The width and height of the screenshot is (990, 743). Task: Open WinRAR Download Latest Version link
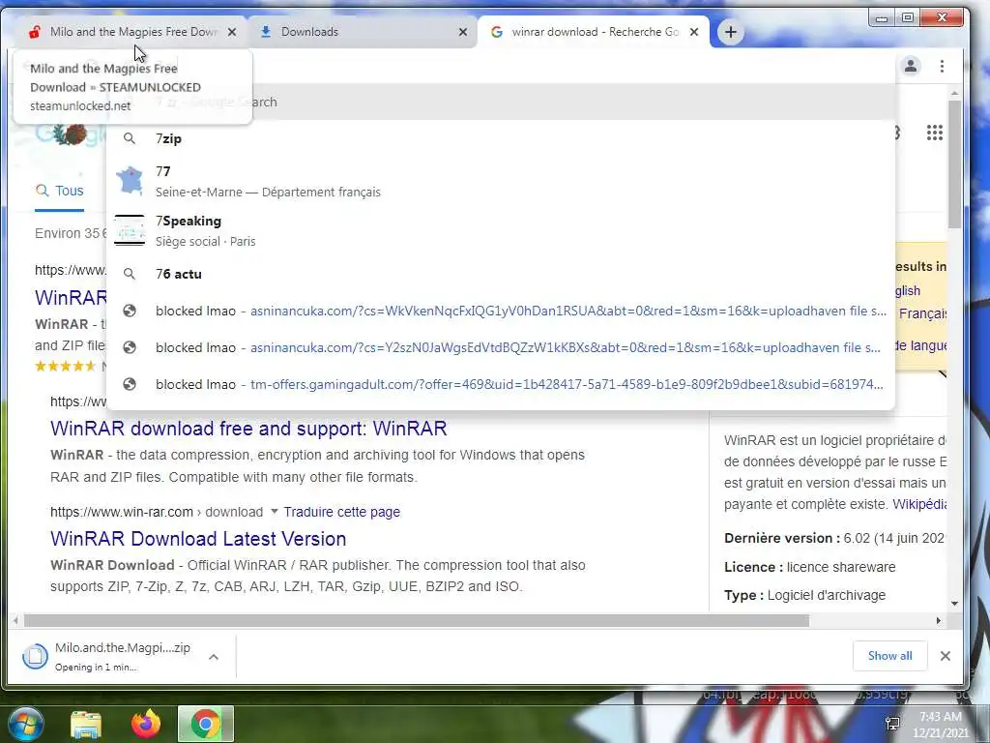198,539
